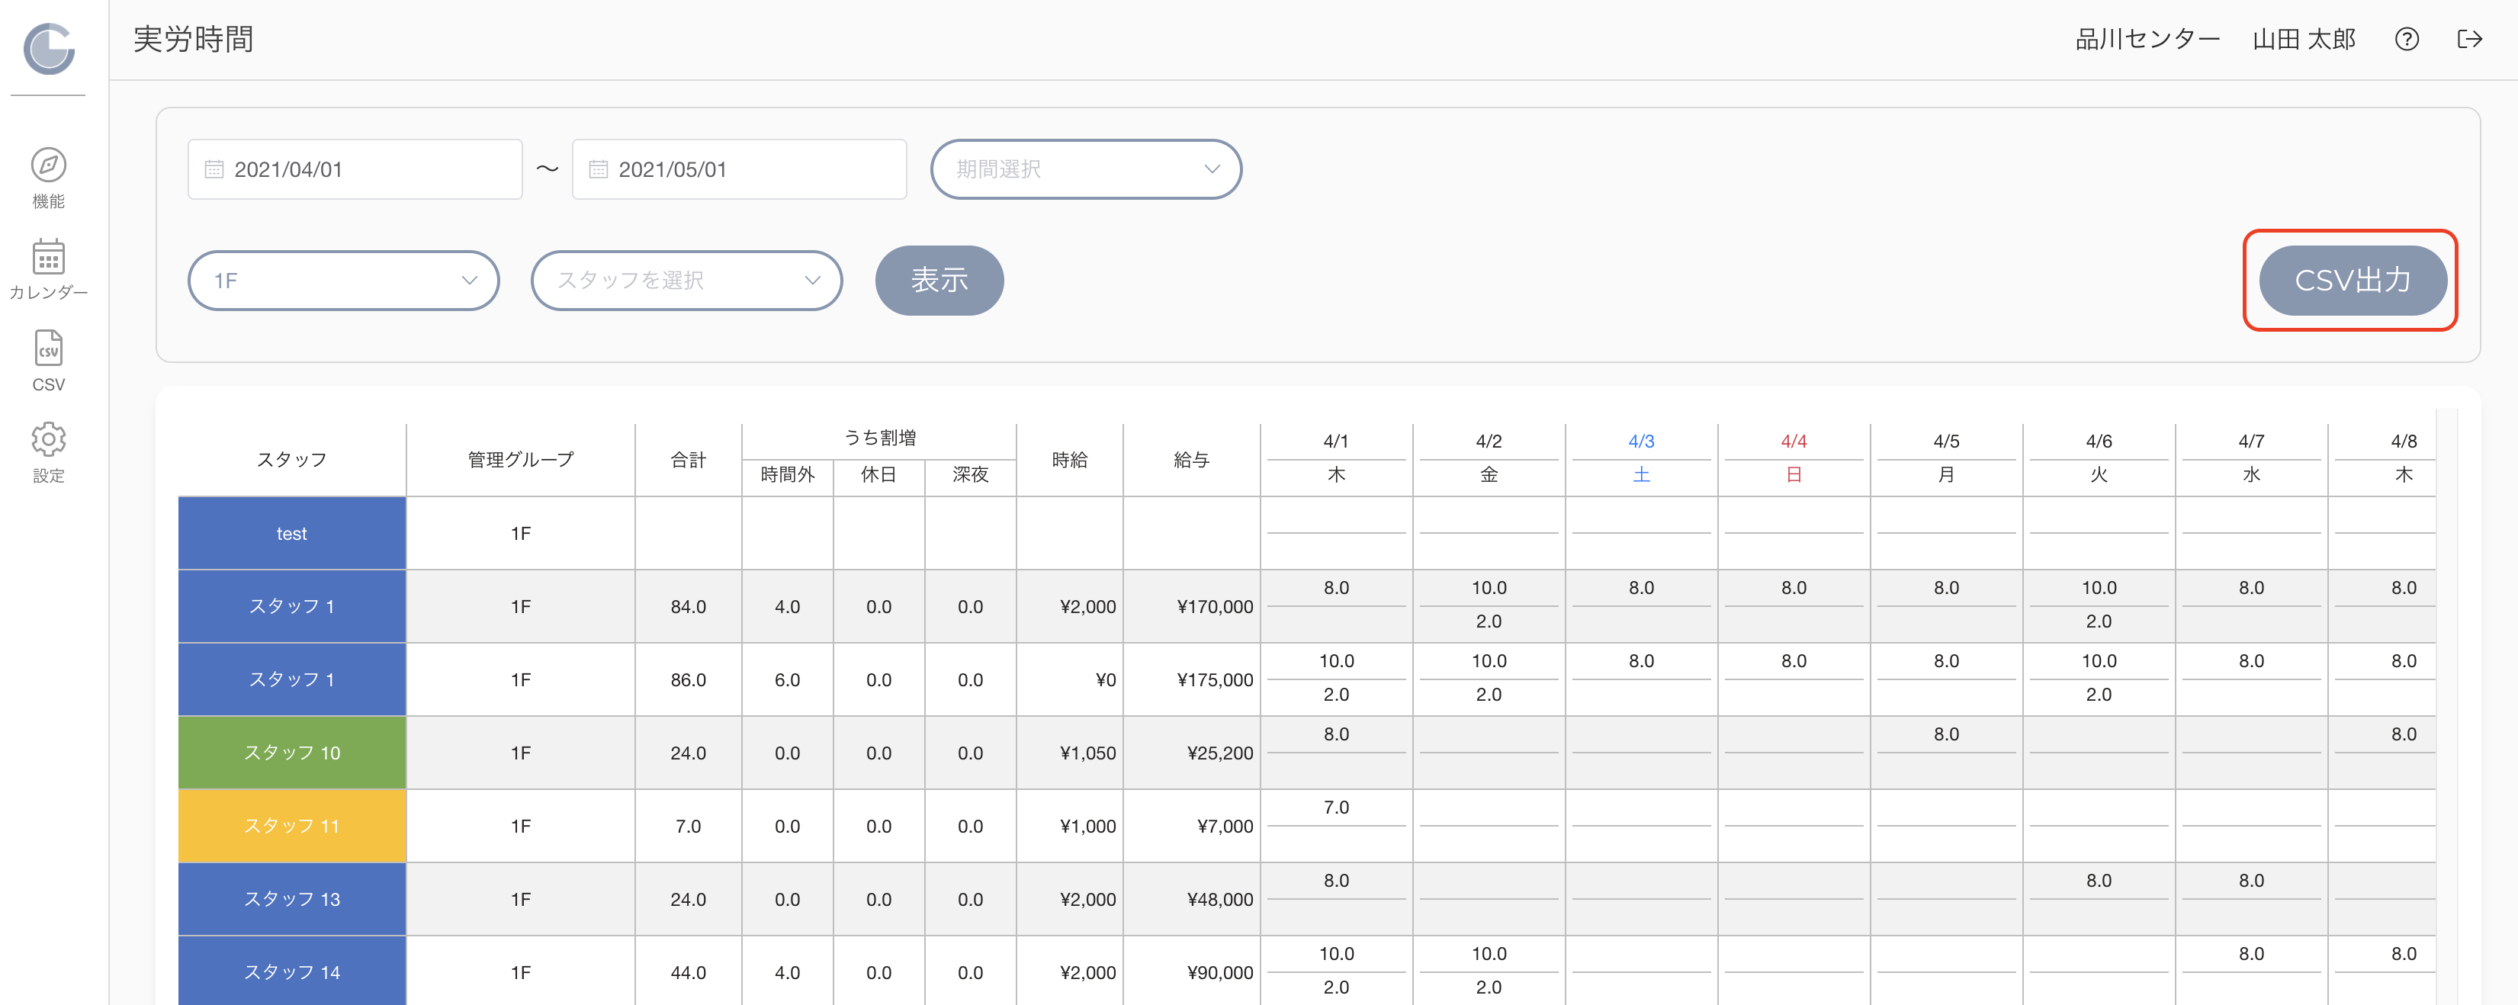This screenshot has height=1005, width=2518.
Task: Click calendar icon in end date field
Action: [598, 169]
